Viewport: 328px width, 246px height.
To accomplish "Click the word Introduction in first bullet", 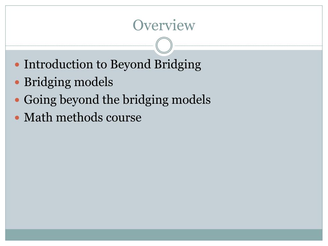I will click(x=58, y=64).
